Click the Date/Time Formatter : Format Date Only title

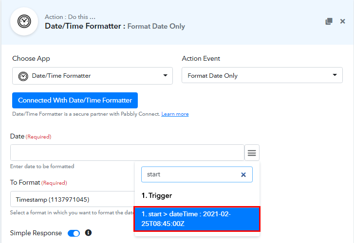click(115, 26)
